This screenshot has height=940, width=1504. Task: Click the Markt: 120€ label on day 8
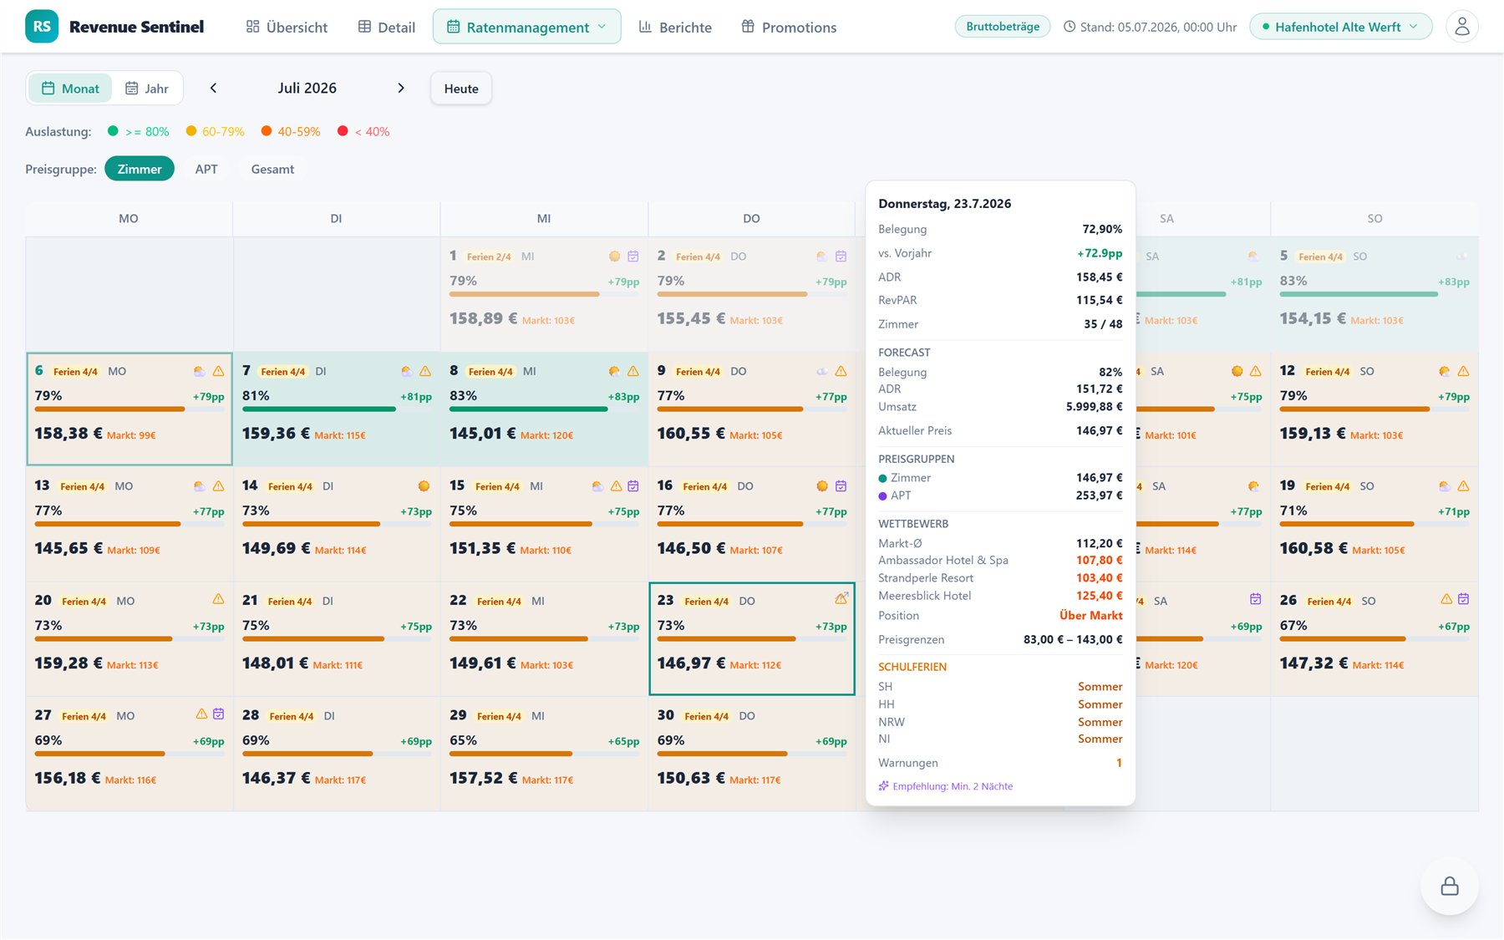[x=546, y=435]
